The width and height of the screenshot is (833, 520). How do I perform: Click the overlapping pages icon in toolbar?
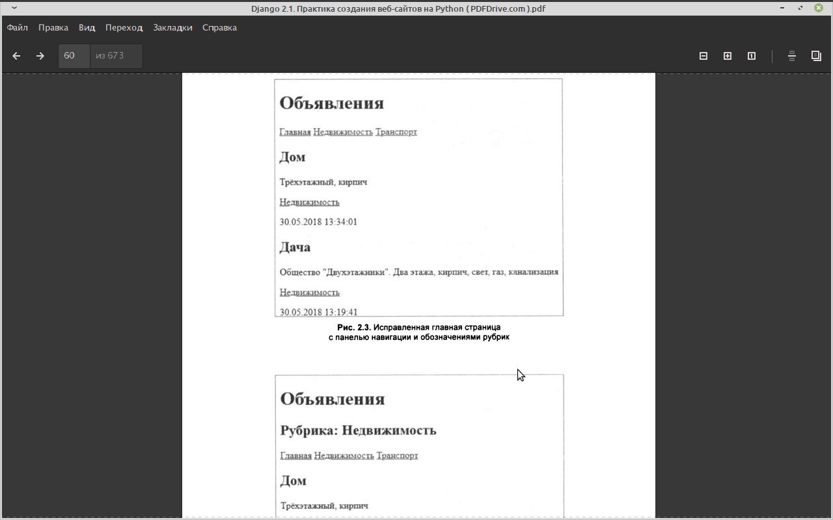click(x=816, y=56)
